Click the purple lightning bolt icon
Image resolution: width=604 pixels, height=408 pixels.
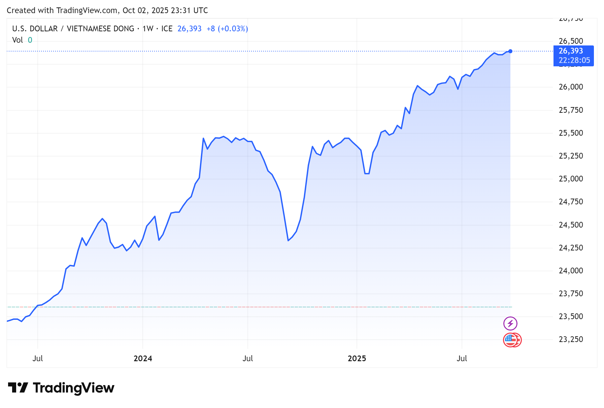click(510, 323)
